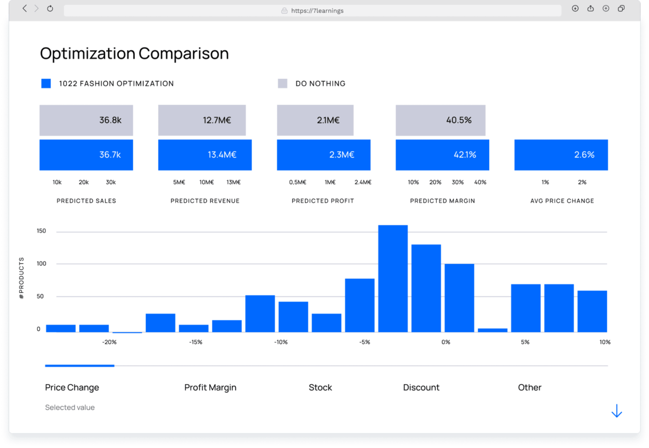Viewport: 649px width, 448px height.
Task: Open the Stock tab
Action: pos(320,387)
